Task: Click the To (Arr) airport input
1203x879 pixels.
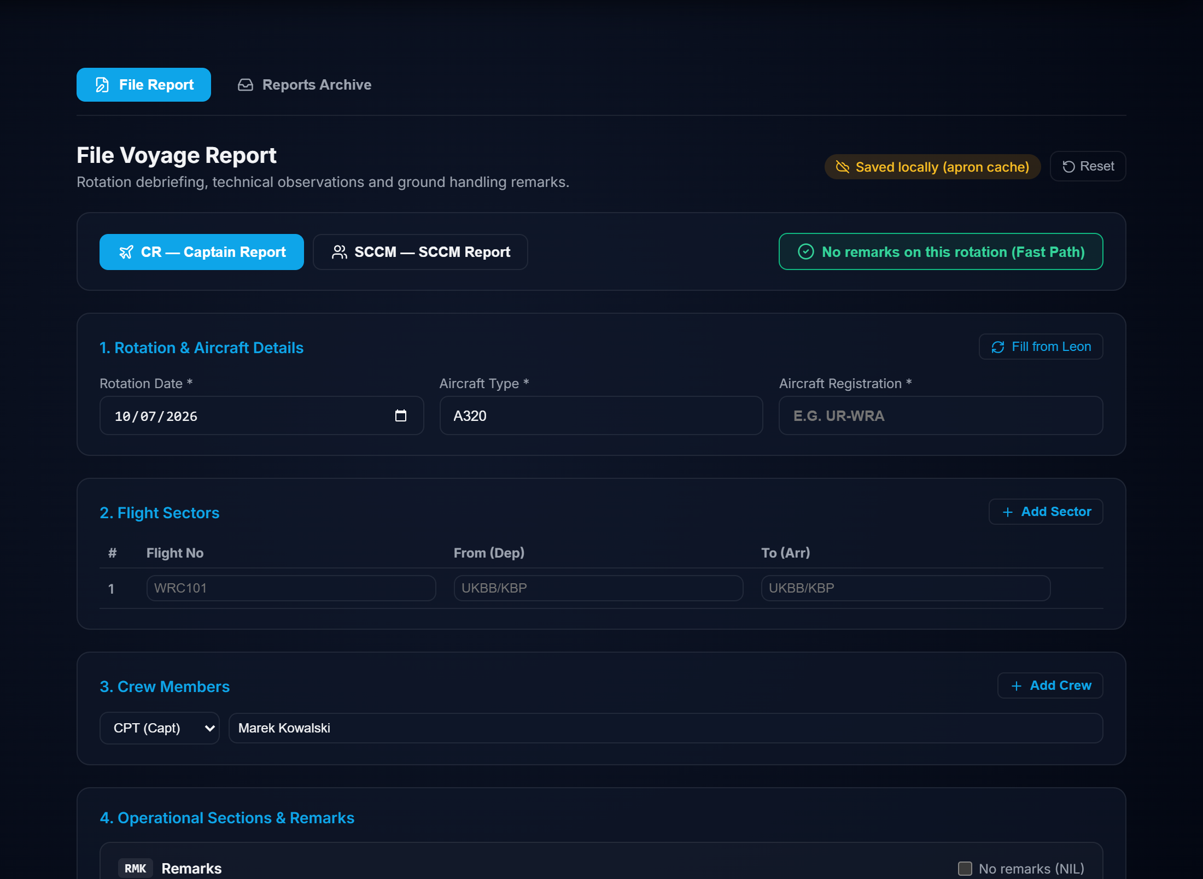Action: pos(906,588)
